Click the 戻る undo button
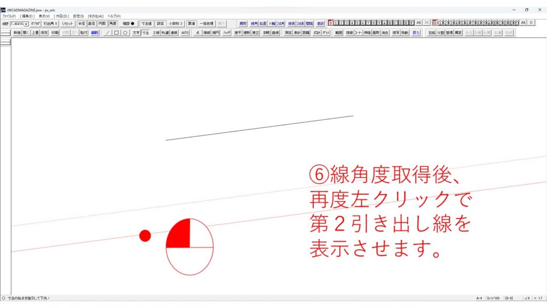547x308 pixels. pos(417,33)
